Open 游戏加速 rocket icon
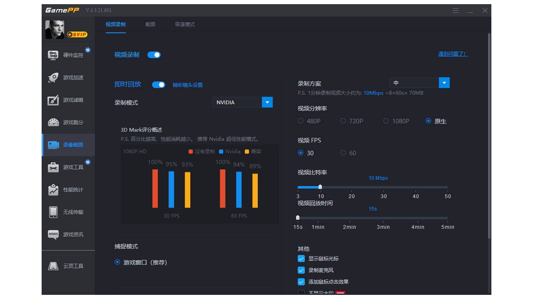This screenshot has width=533, height=299. point(53,78)
